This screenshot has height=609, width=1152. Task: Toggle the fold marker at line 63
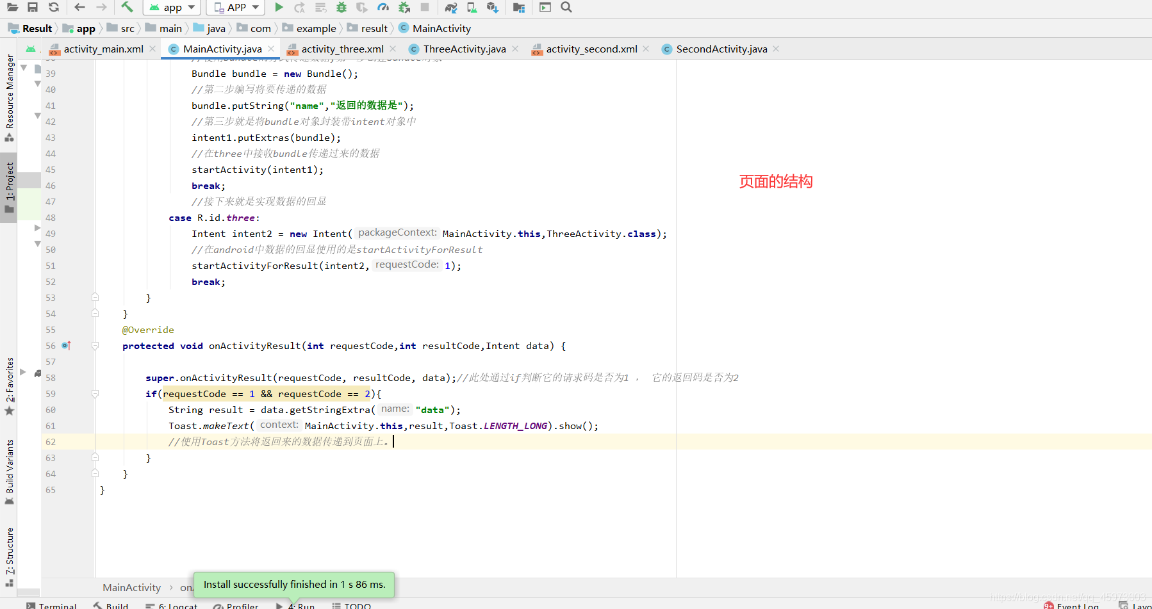(95, 457)
